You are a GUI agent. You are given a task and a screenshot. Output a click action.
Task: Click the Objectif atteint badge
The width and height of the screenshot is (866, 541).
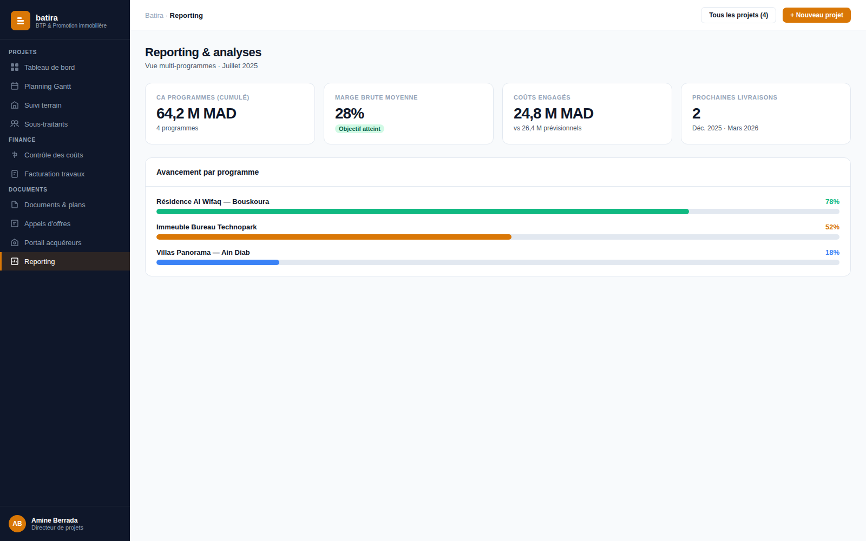pos(359,129)
